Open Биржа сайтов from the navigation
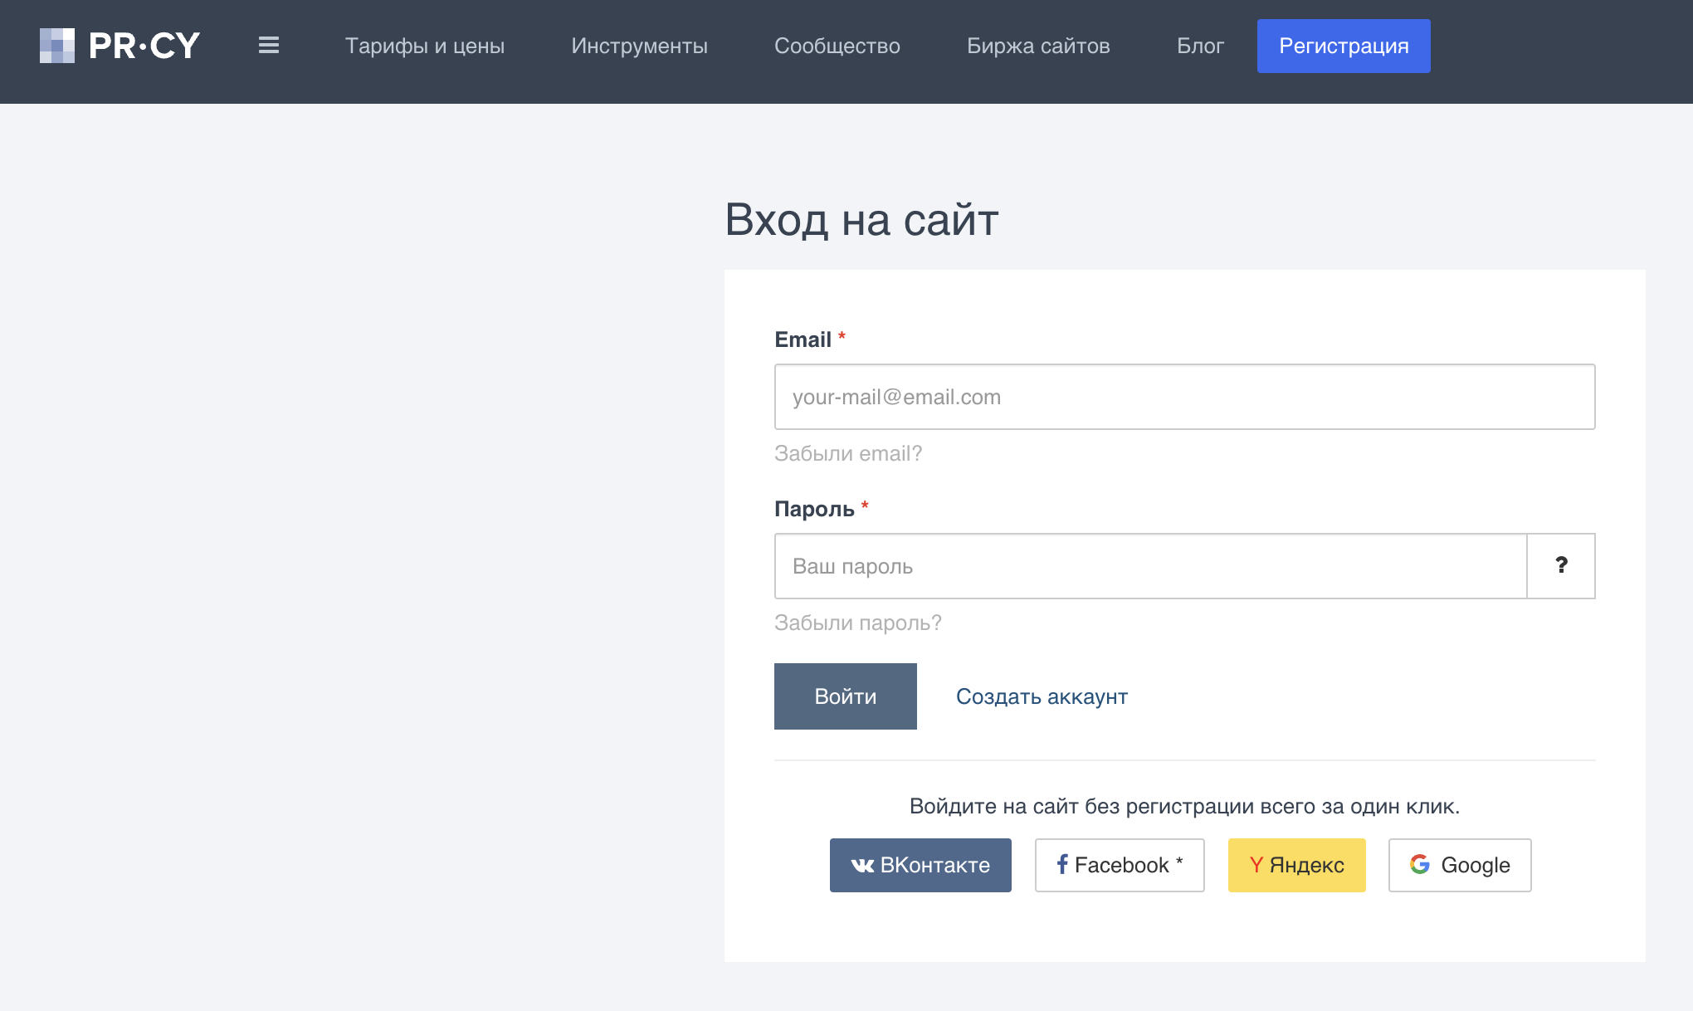The image size is (1693, 1011). click(x=1037, y=46)
